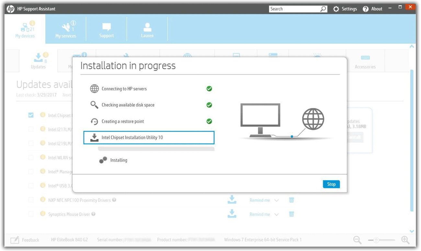Click trash icon for NXP NFC Proximity Drivers

tap(291, 200)
